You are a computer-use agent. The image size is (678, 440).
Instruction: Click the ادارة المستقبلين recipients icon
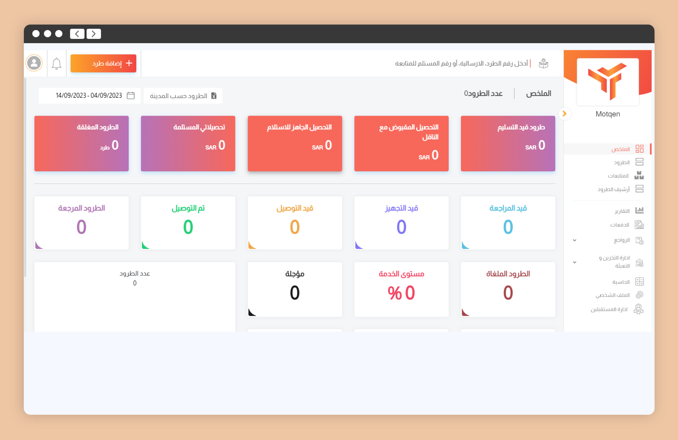click(x=638, y=309)
